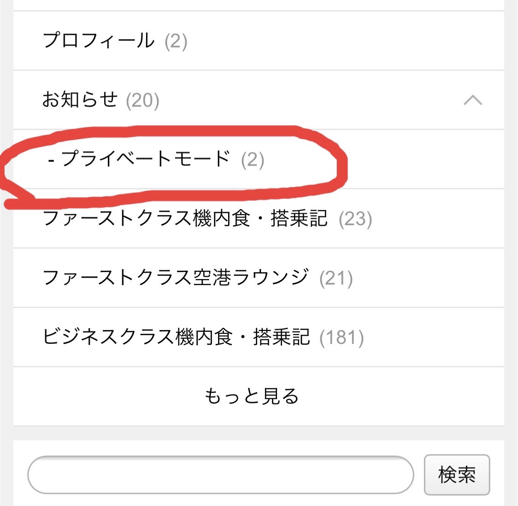518x506 pixels.
Task: Click the (2) count beside プライベートモード
Action: pos(253,160)
